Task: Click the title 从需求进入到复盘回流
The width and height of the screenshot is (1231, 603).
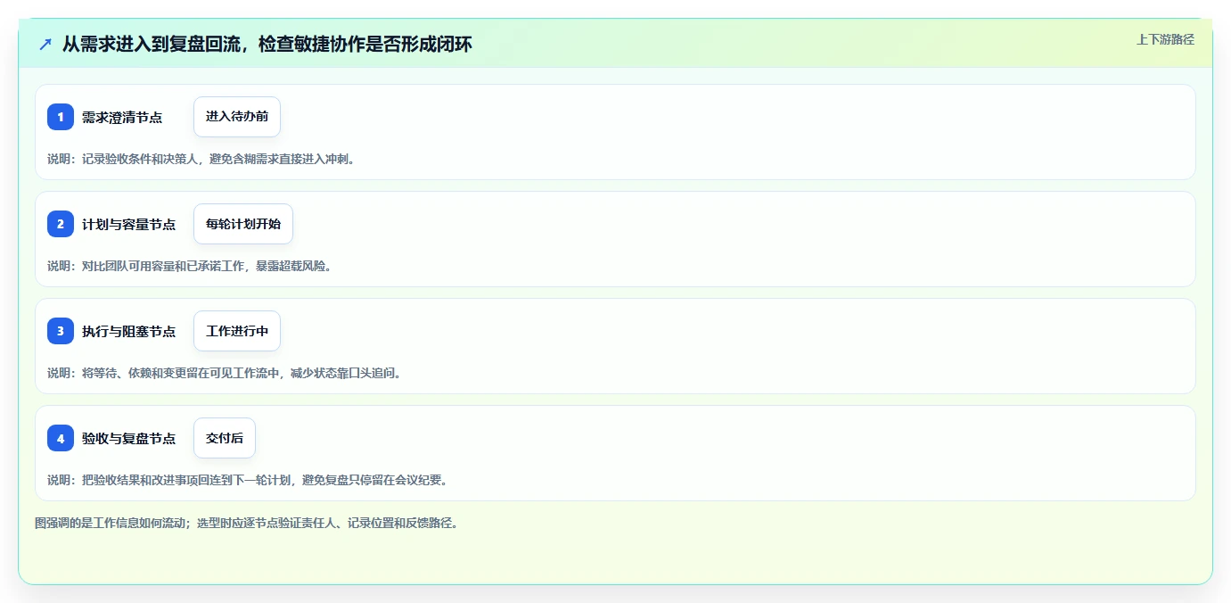Action: click(x=267, y=44)
